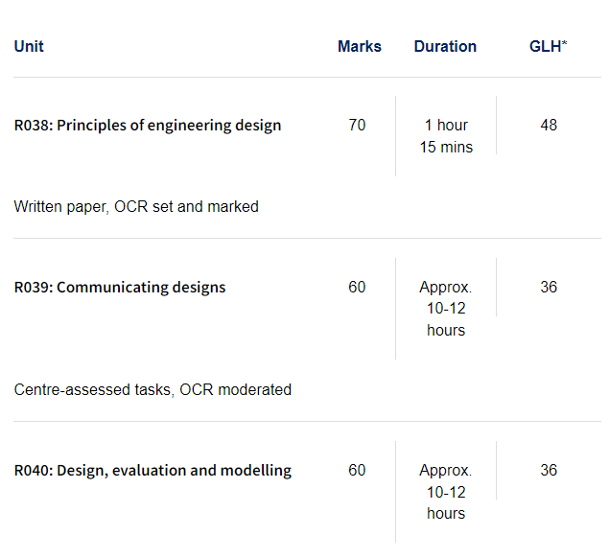This screenshot has width=609, height=558.
Task: Click the 70 marks value for R038
Action: coord(357,125)
